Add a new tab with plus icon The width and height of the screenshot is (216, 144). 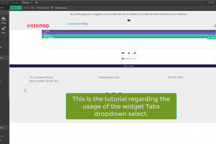36,2
